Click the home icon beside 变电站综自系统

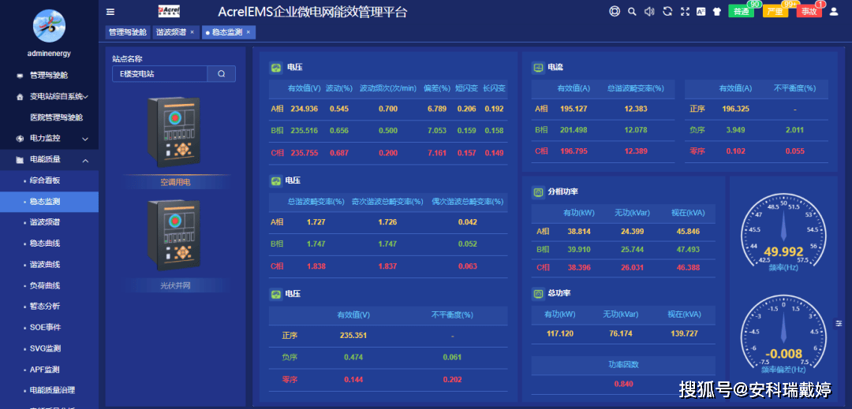[20, 97]
